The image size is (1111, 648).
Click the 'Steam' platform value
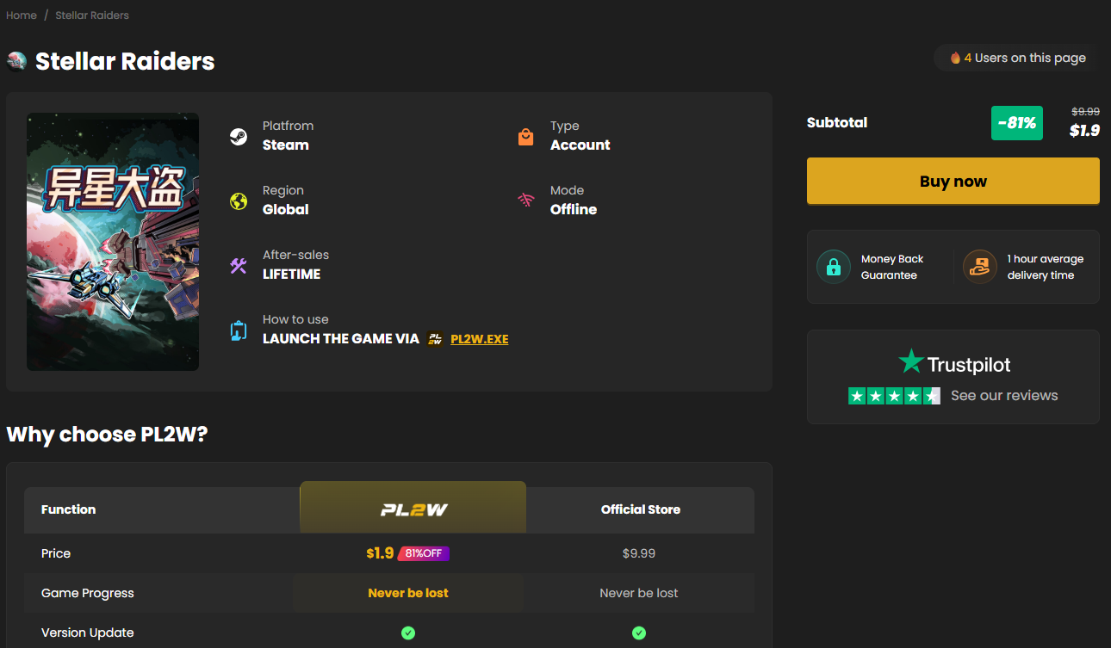(286, 145)
